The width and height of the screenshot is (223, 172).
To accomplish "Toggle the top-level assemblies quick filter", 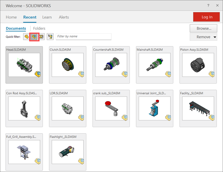I will click(x=50, y=37).
